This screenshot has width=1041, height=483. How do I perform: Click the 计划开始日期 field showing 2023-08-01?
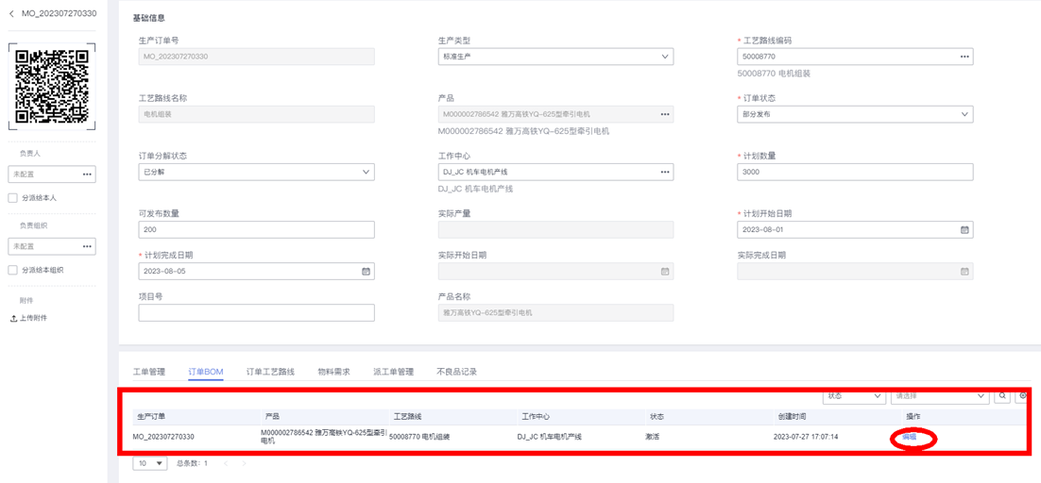(x=855, y=230)
